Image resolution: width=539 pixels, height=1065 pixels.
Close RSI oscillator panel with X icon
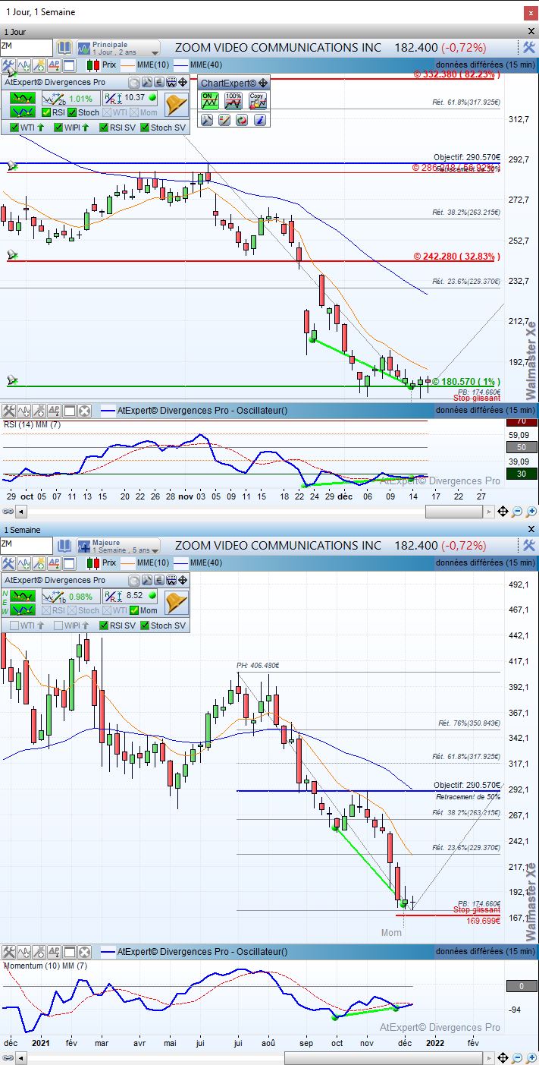(84, 411)
